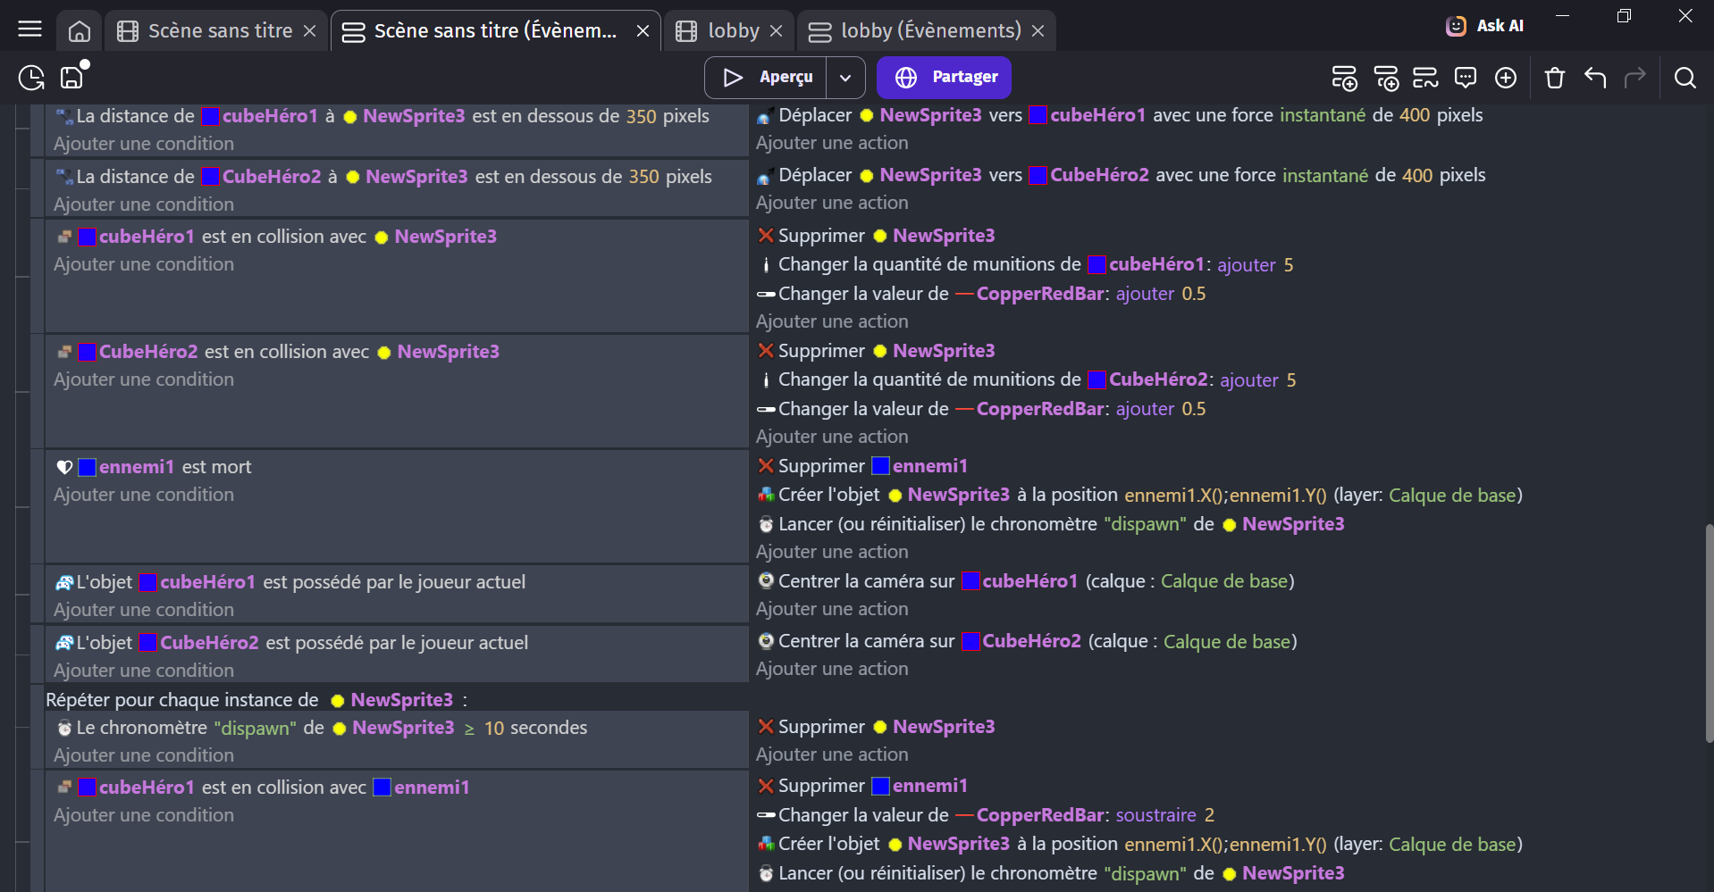Viewport: 1714px width, 892px height.
Task: Go to the Home page tab
Action: 80,31
